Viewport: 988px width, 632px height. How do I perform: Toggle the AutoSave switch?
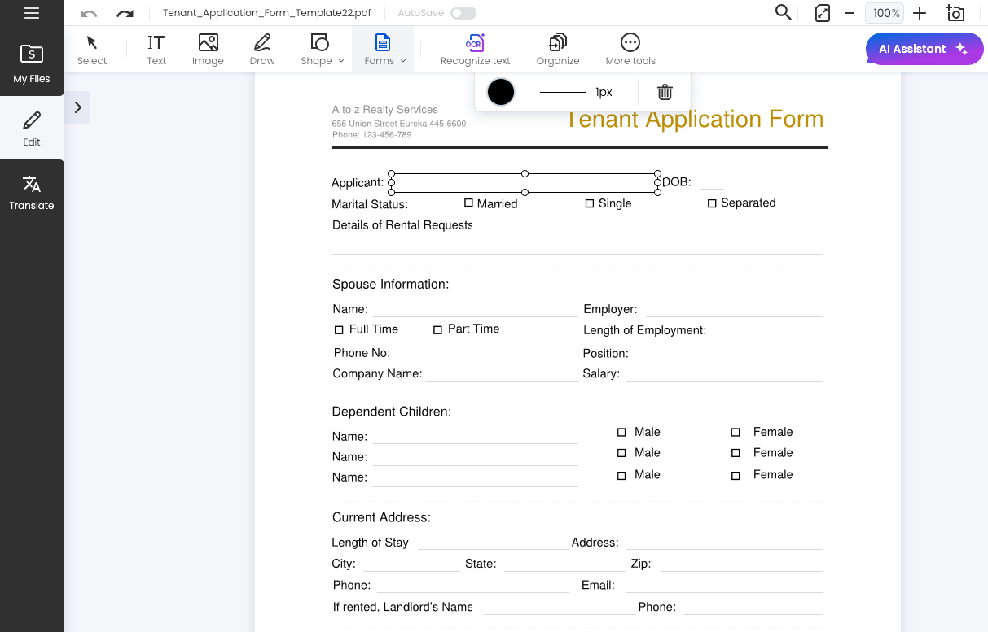point(463,13)
